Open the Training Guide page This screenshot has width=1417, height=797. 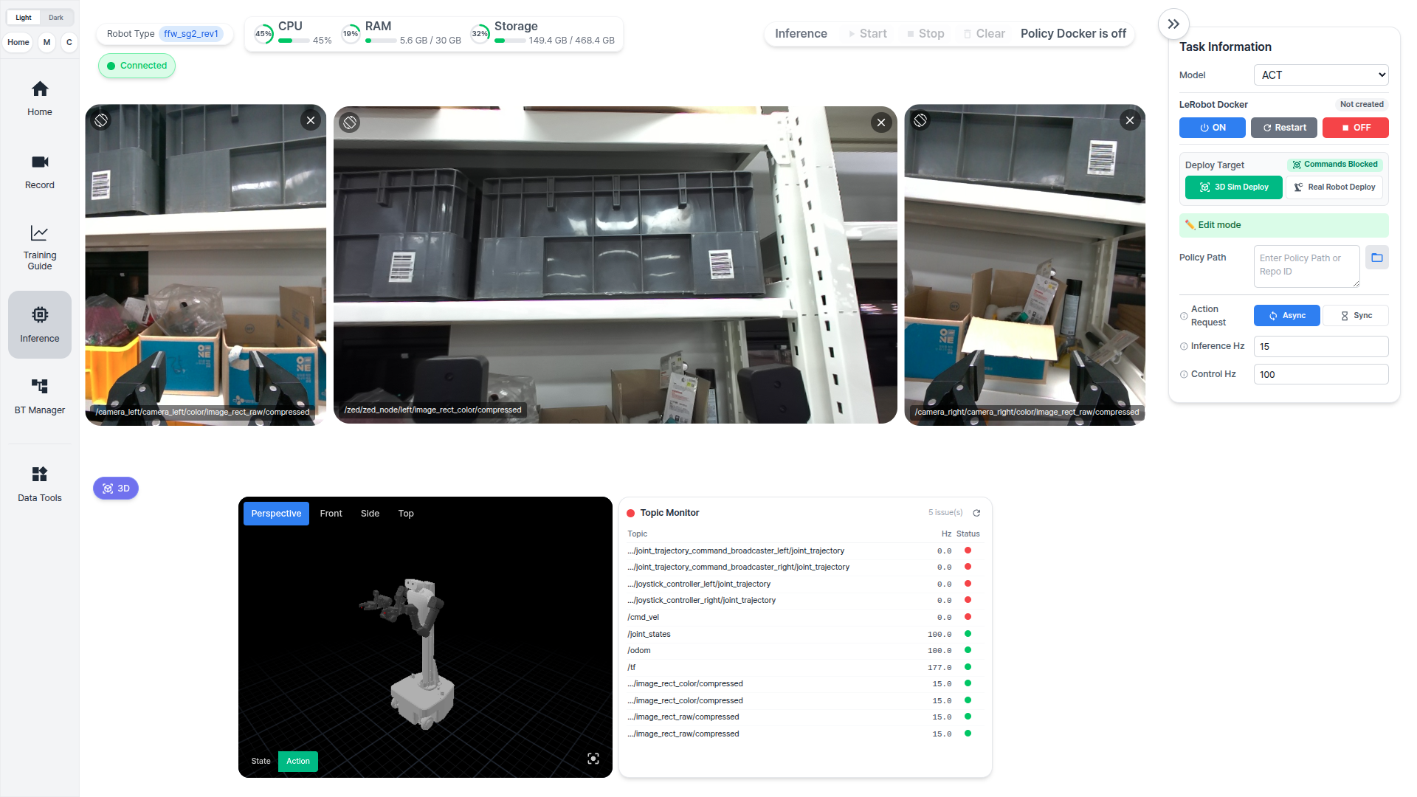click(40, 247)
